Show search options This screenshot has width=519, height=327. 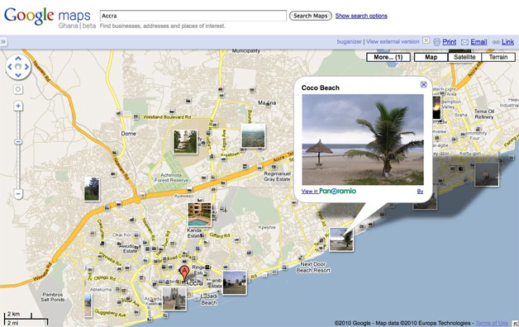click(361, 16)
